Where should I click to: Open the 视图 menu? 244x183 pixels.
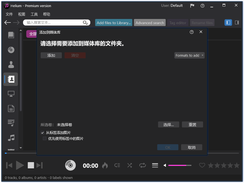[x=21, y=14]
